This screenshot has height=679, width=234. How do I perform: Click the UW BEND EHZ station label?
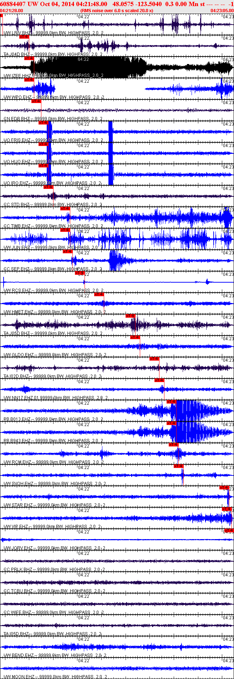point(19,655)
